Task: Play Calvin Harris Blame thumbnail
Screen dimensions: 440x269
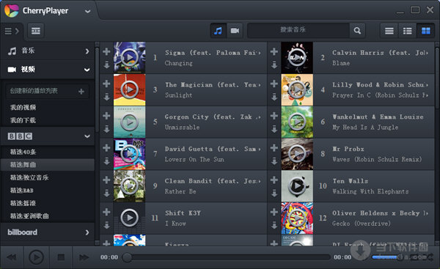Action: [x=297, y=57]
